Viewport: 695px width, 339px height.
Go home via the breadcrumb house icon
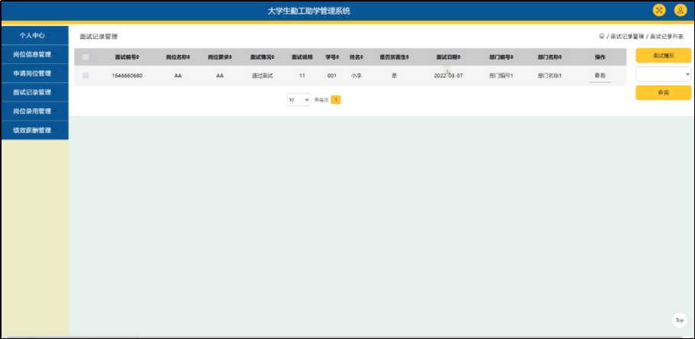pyautogui.click(x=602, y=36)
